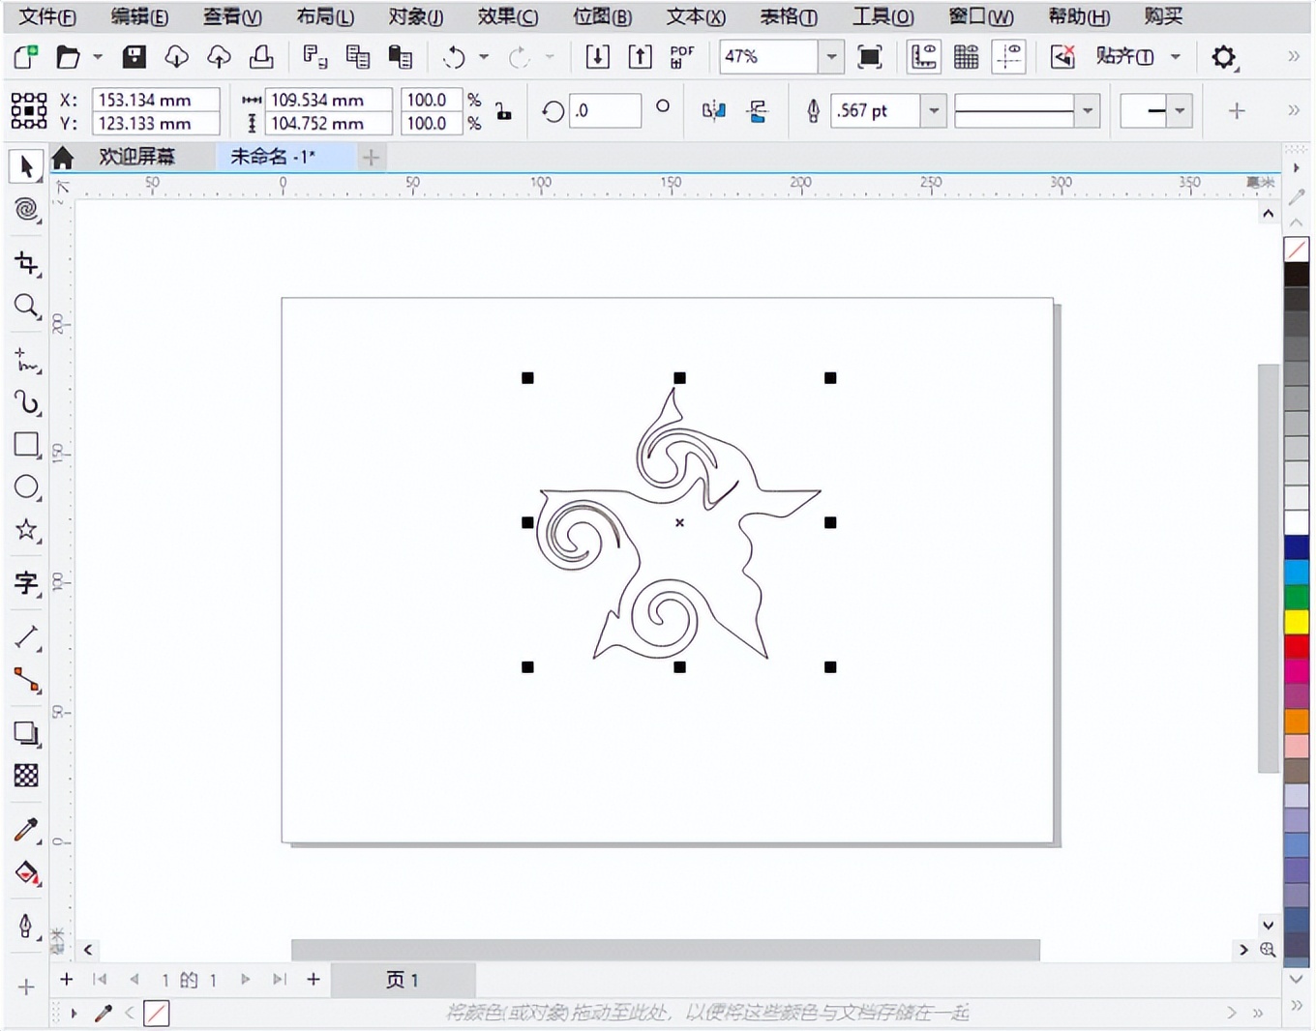Select the Crop tool
Viewport: 1316px width, 1031px height.
click(x=26, y=263)
